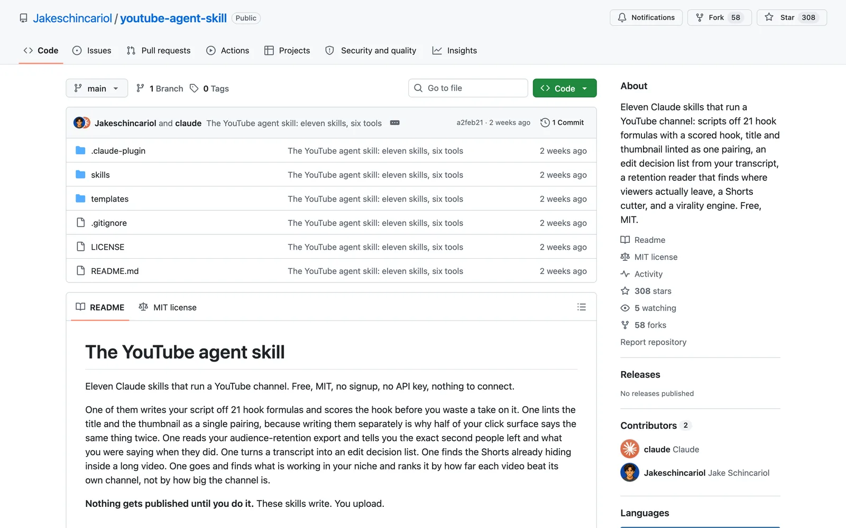View 5 watching link
The image size is (846, 528).
(649, 308)
